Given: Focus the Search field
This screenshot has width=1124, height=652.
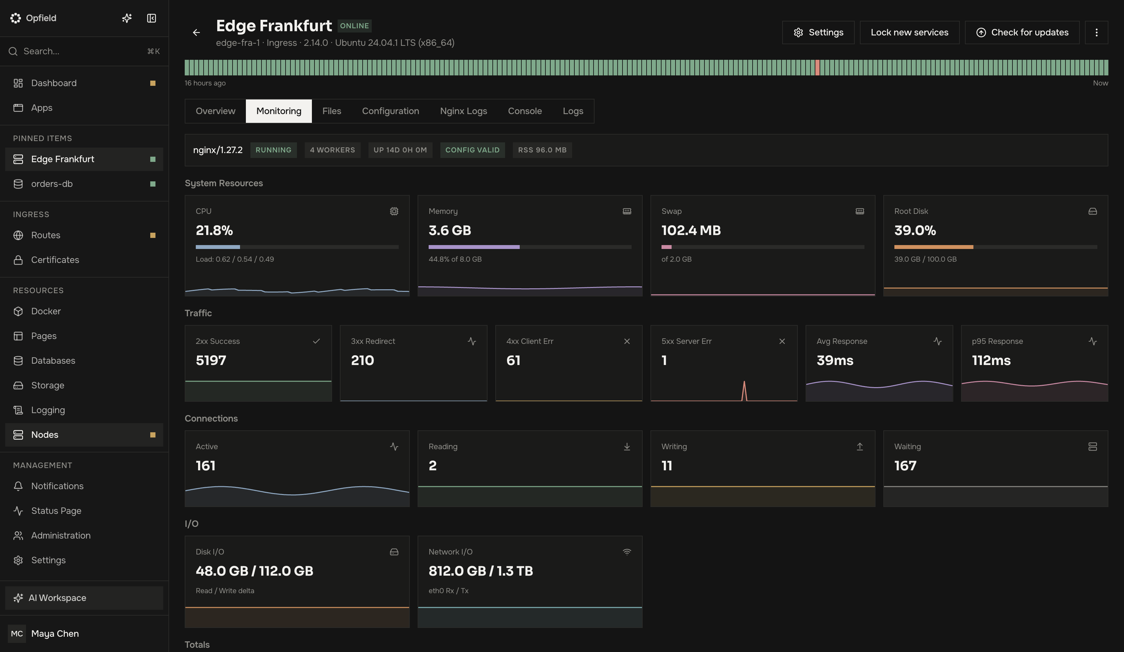Looking at the screenshot, I should pyautogui.click(x=84, y=51).
